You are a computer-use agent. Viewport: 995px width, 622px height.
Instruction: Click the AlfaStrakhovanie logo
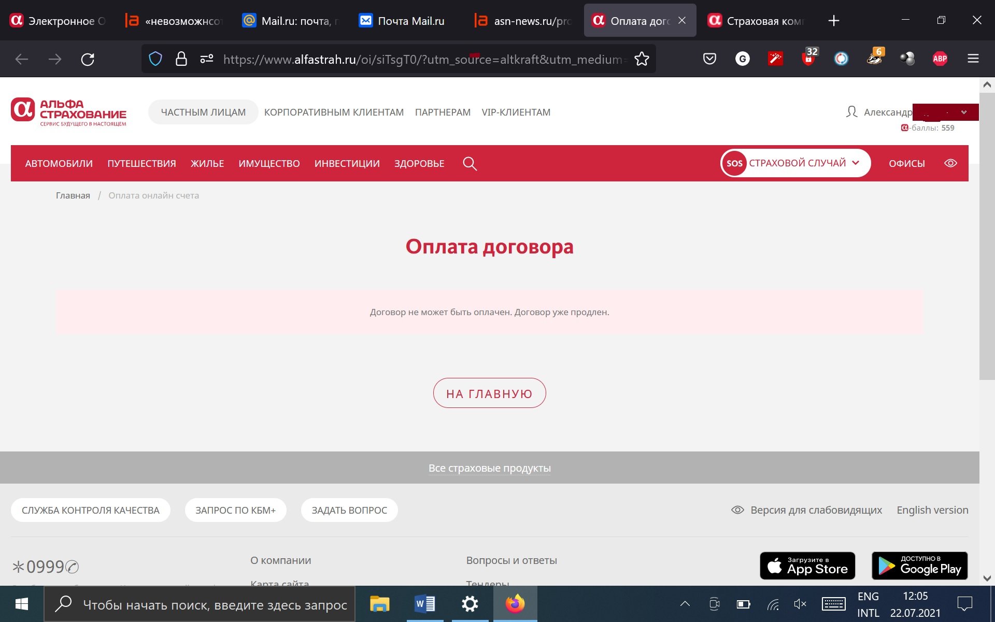69,112
